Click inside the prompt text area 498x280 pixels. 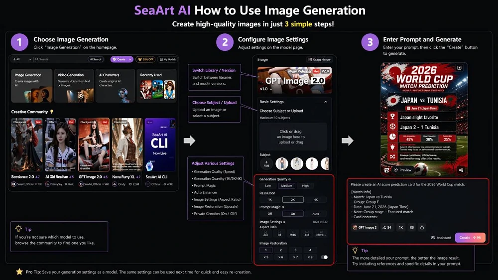418,201
